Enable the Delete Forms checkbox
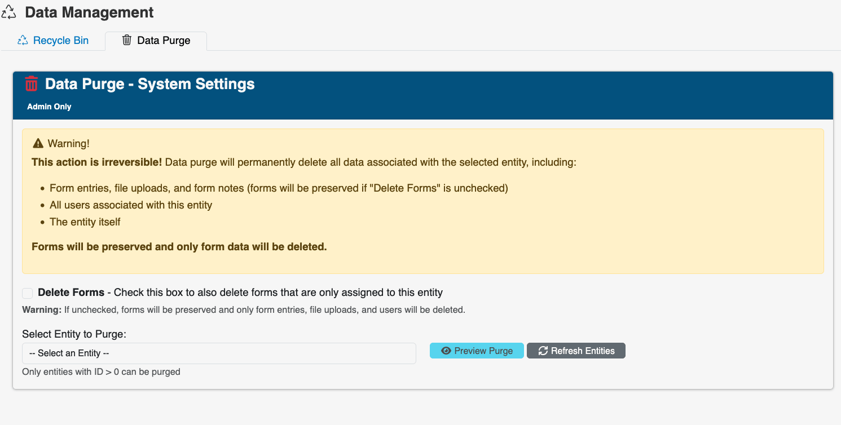 [x=27, y=293]
